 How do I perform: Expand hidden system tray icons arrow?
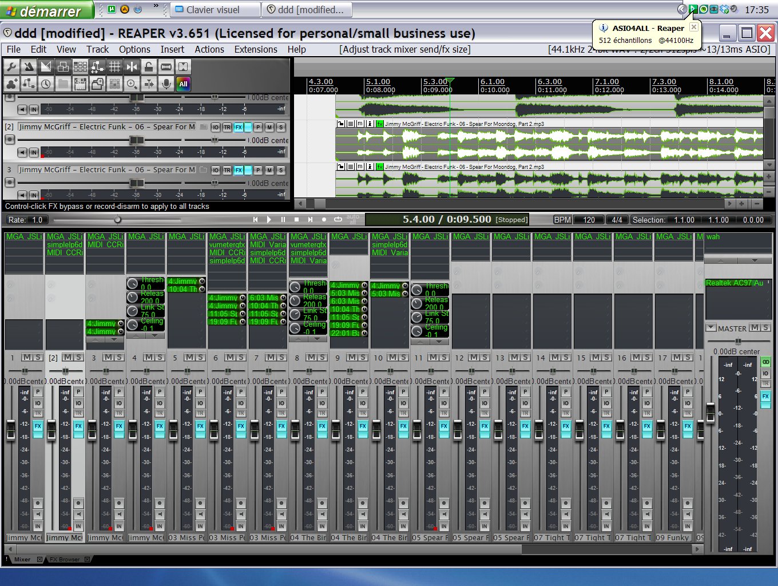(x=681, y=9)
